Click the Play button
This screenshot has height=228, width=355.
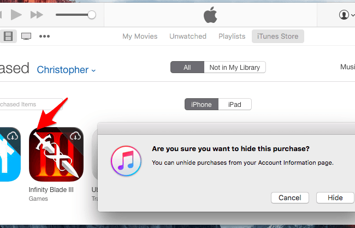(x=16, y=15)
